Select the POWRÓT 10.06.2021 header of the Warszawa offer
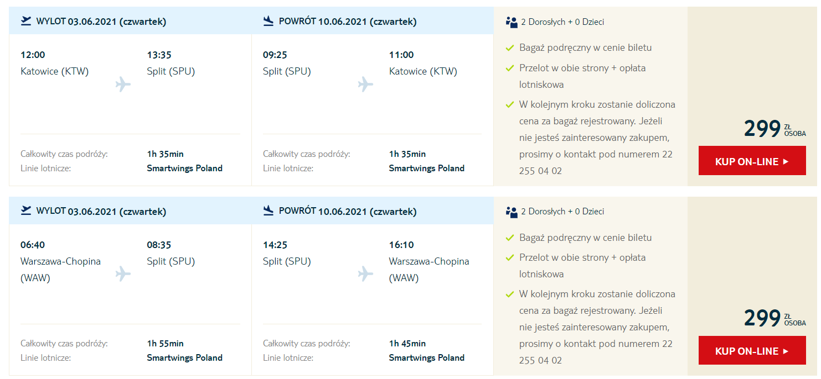Image resolution: width=821 pixels, height=379 pixels. click(348, 211)
